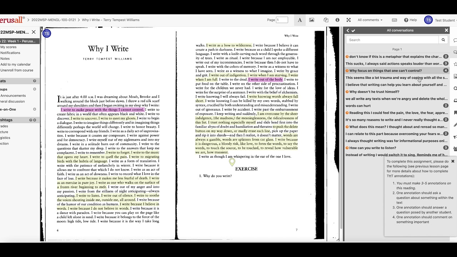Open the "words can hurt" conversation
The height and width of the screenshot is (257, 457).
pyautogui.click(x=397, y=106)
